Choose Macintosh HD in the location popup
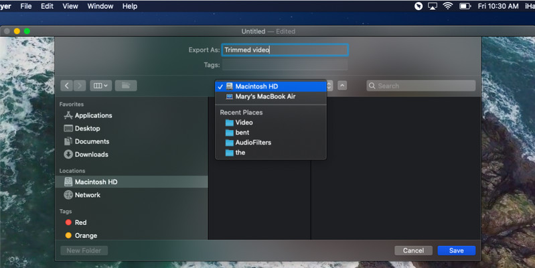The width and height of the screenshot is (535, 268). pos(271,86)
